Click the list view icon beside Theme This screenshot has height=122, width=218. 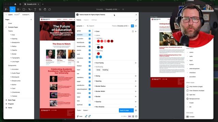pyautogui.click(x=133, y=26)
